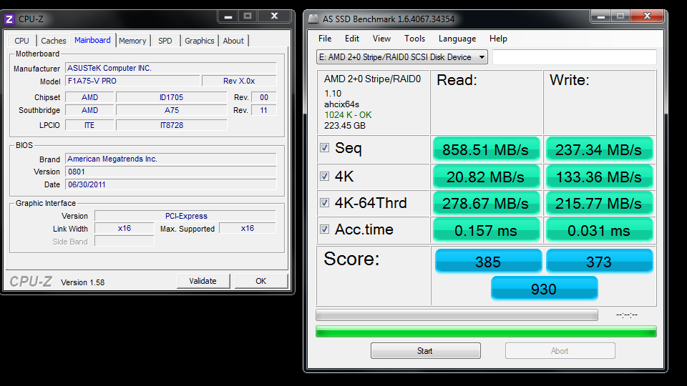Screen dimensions: 687x386
Task: Click the green overall progress bar
Action: 486,332
